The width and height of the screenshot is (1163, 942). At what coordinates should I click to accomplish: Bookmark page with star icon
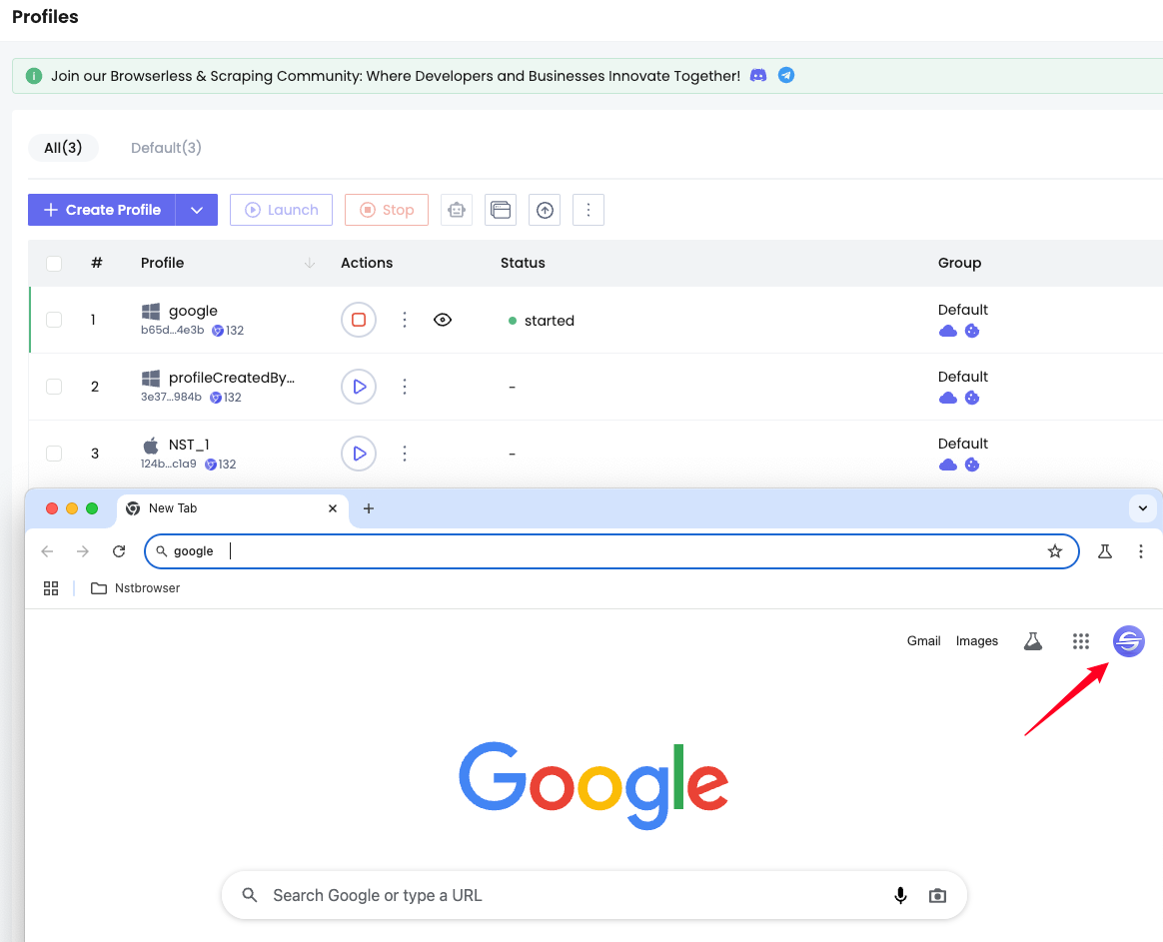point(1055,551)
